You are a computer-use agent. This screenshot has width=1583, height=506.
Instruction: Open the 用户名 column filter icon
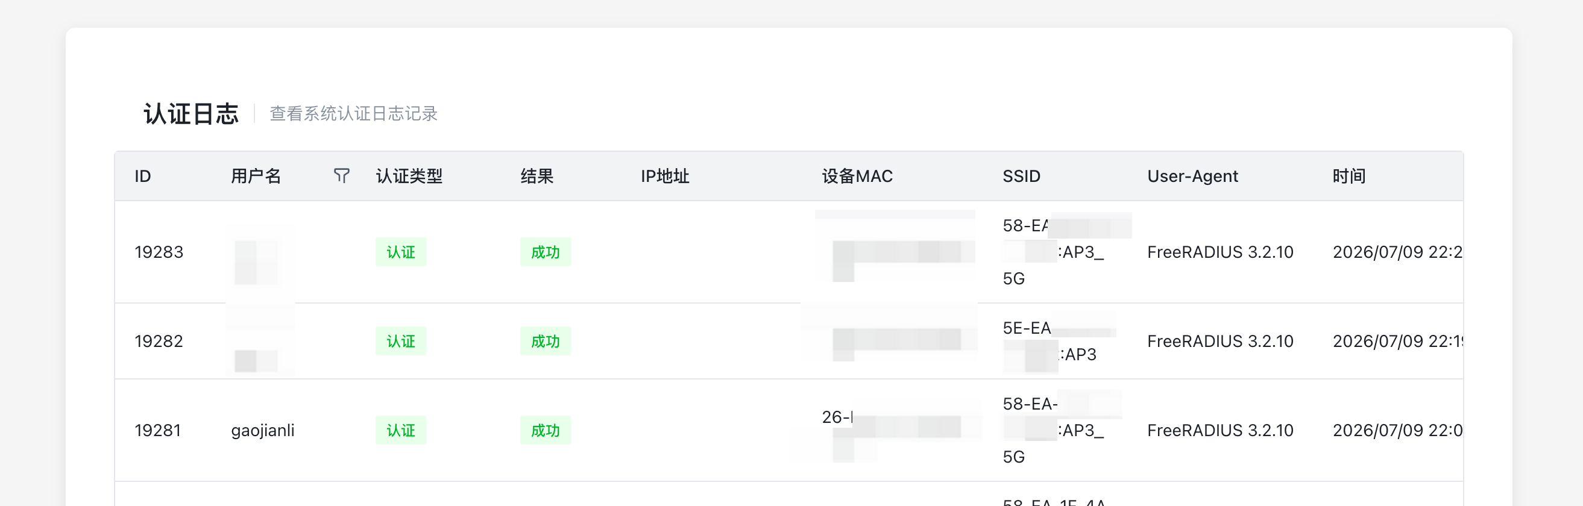click(342, 176)
